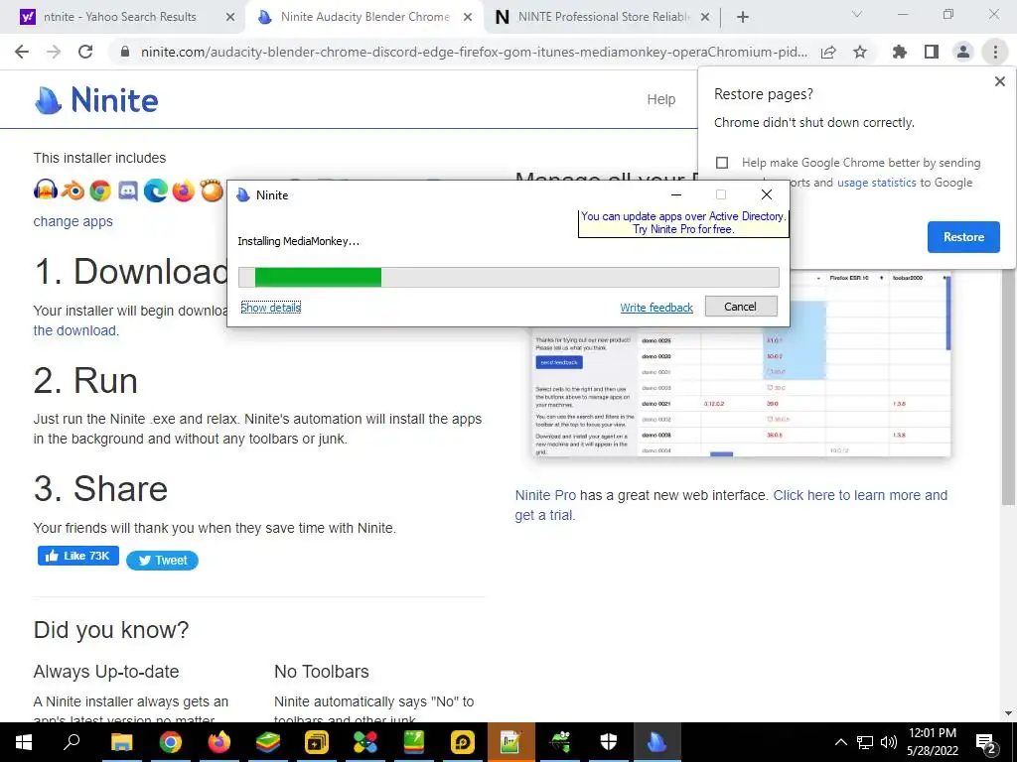Image resolution: width=1017 pixels, height=762 pixels.
Task: Click the Restore button
Action: (x=963, y=237)
